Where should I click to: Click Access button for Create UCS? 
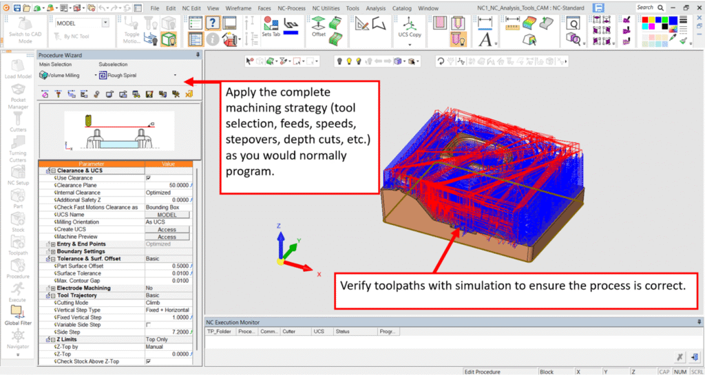point(167,230)
